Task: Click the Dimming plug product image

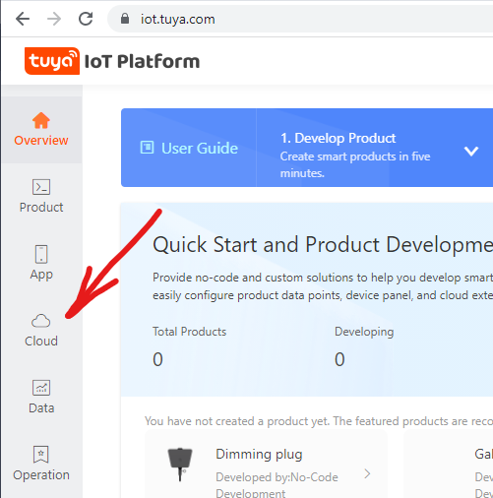Action: coord(180,465)
